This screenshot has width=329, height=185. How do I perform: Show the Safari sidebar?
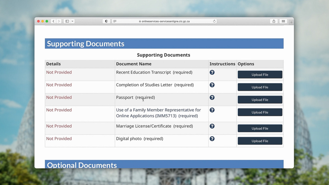(x=67, y=21)
